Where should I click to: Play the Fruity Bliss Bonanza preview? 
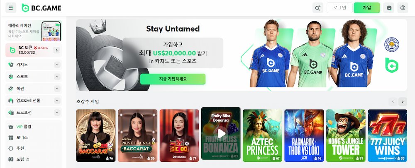coord(221,133)
